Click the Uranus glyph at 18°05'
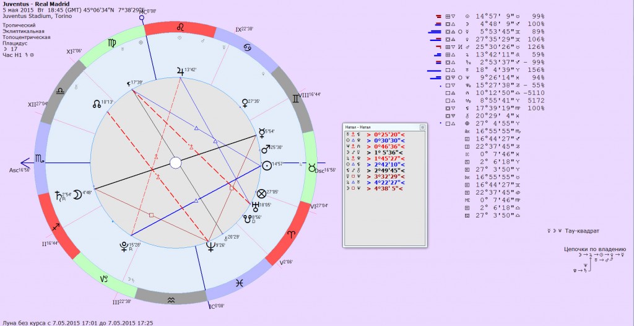Viewport: 634px width, 326px height. click(x=256, y=206)
